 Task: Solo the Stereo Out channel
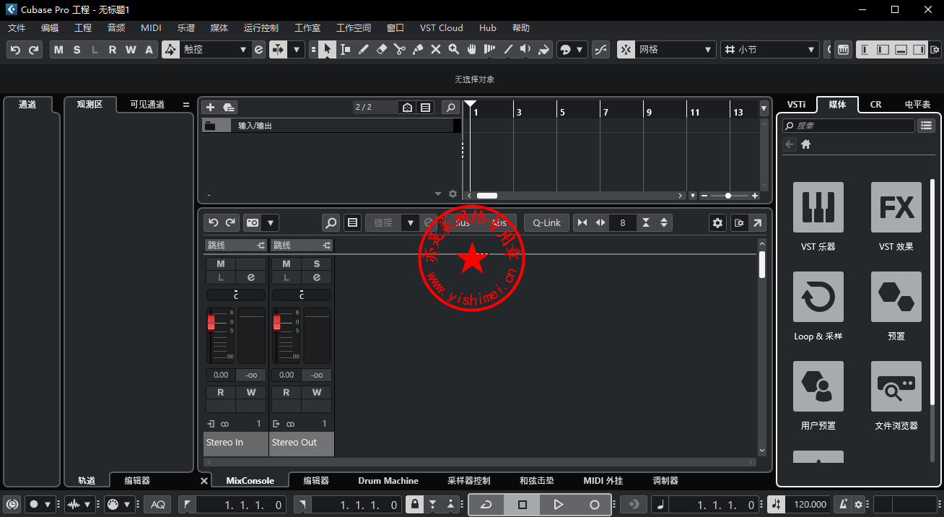[317, 264]
